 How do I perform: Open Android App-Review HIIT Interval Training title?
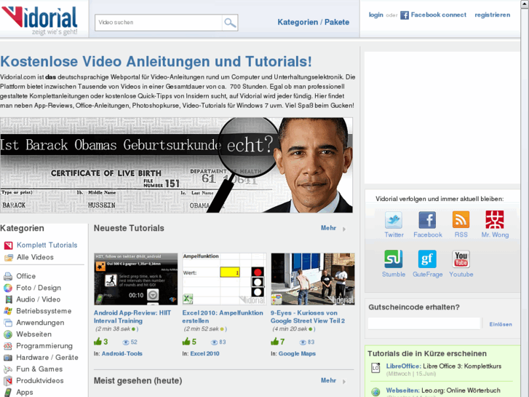[x=132, y=317]
